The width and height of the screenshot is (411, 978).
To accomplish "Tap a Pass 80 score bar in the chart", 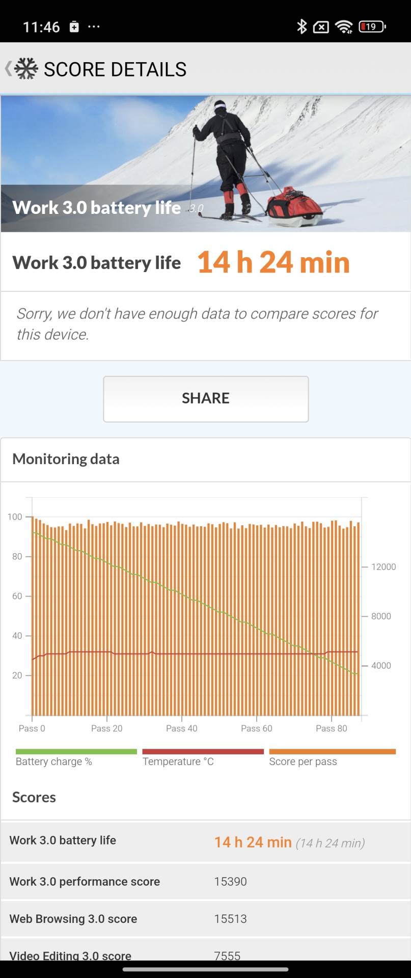I will coord(332,611).
